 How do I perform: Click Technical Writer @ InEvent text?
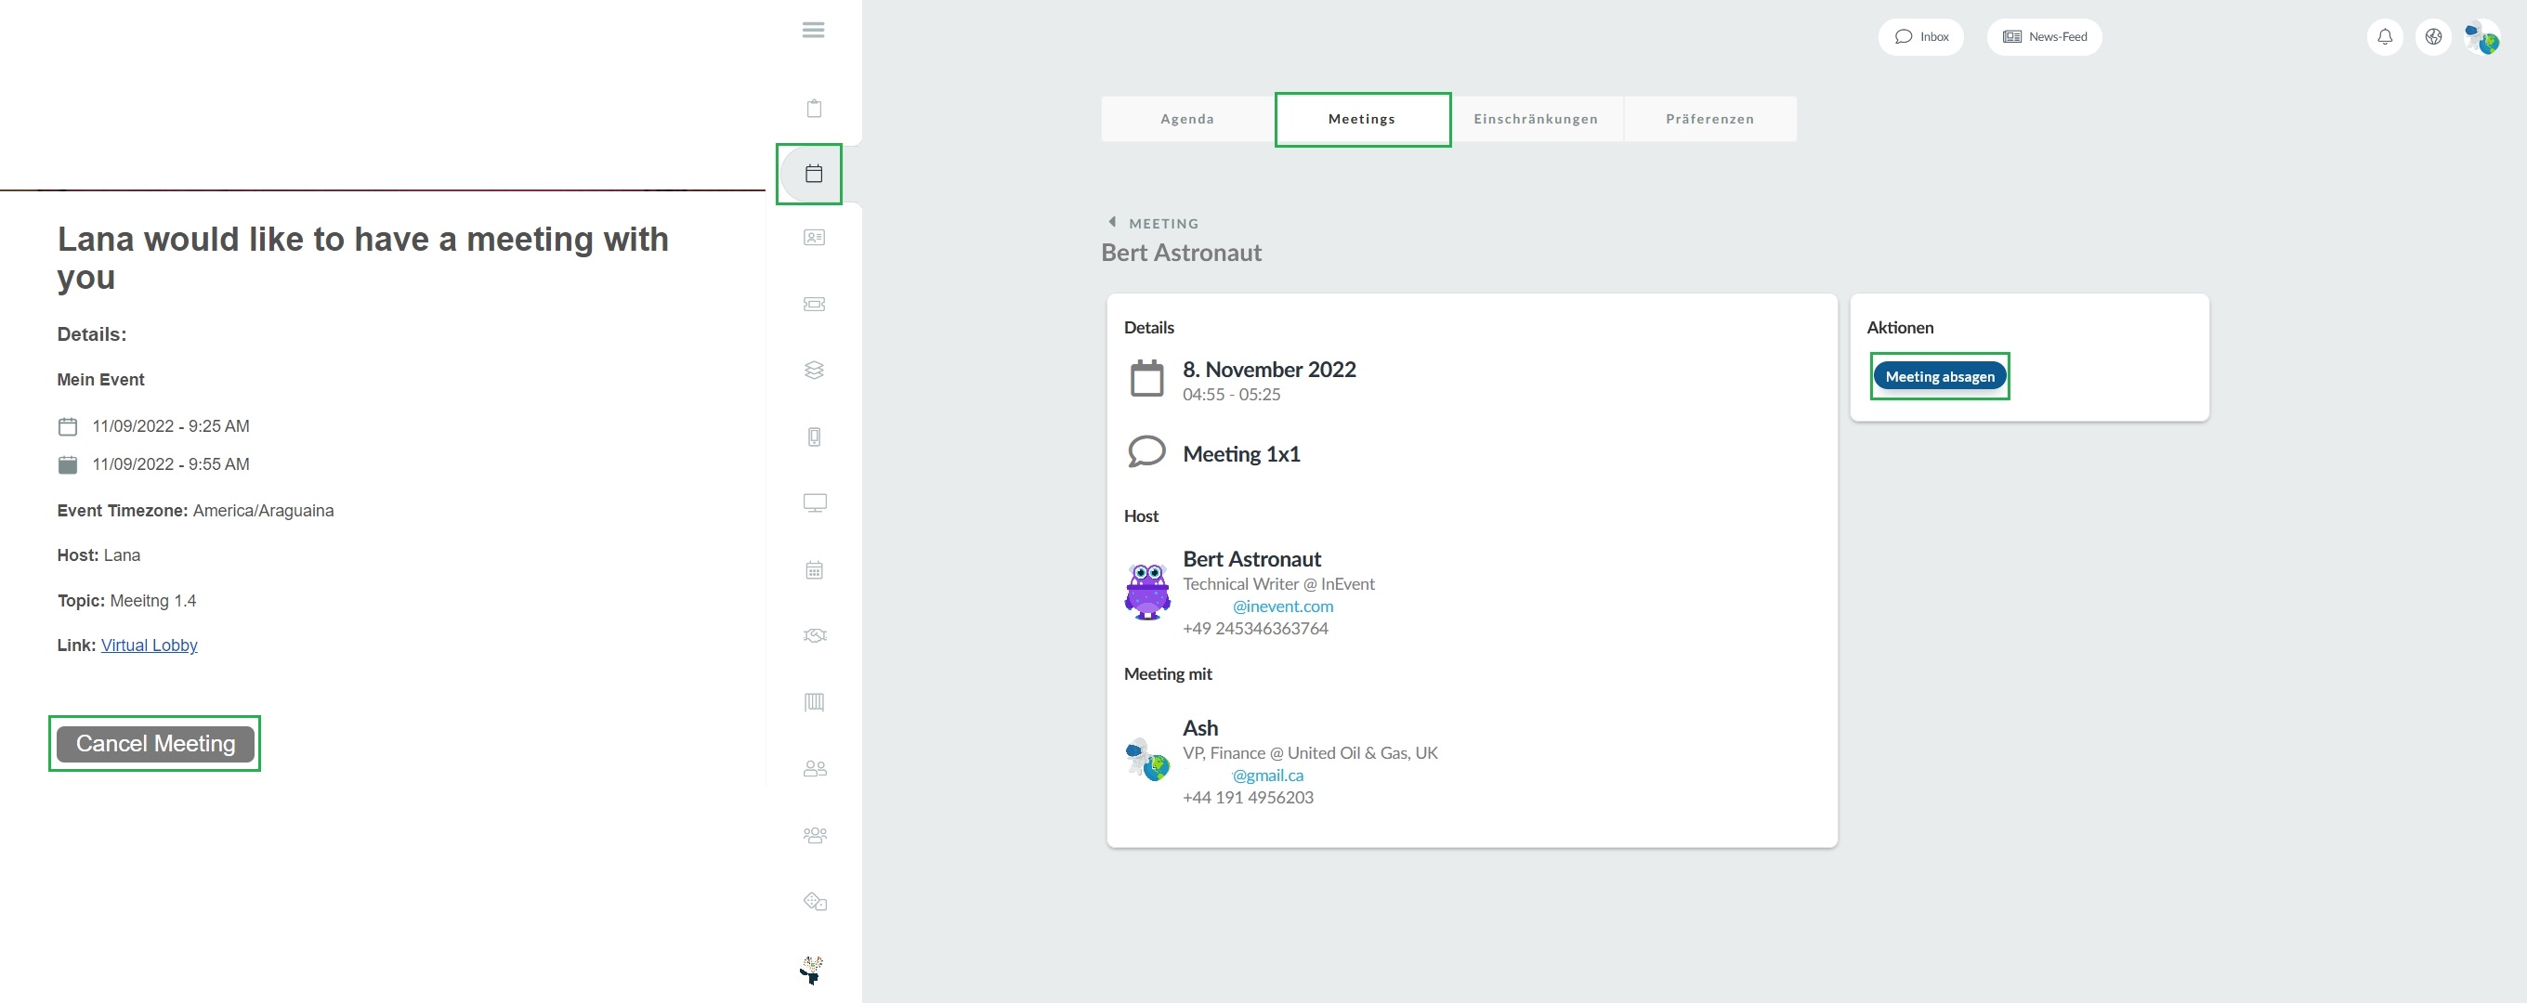[1278, 584]
